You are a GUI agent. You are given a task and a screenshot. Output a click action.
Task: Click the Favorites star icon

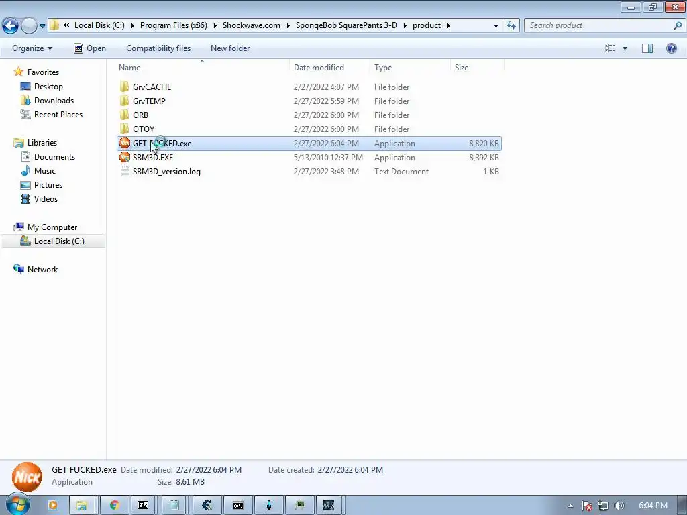pos(18,72)
